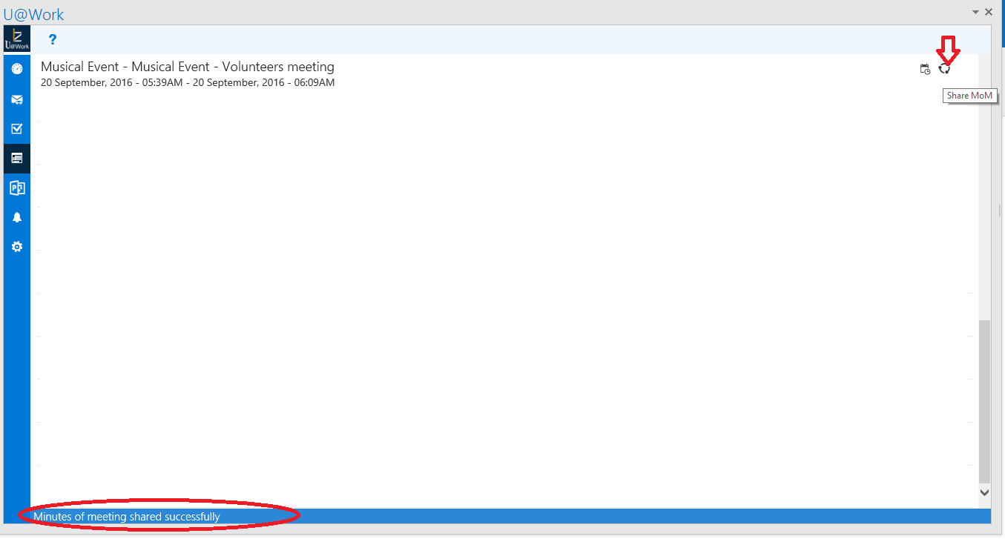Image resolution: width=1005 pixels, height=539 pixels.
Task: Click the meeting date line 20 September, 2016
Action: 188,83
